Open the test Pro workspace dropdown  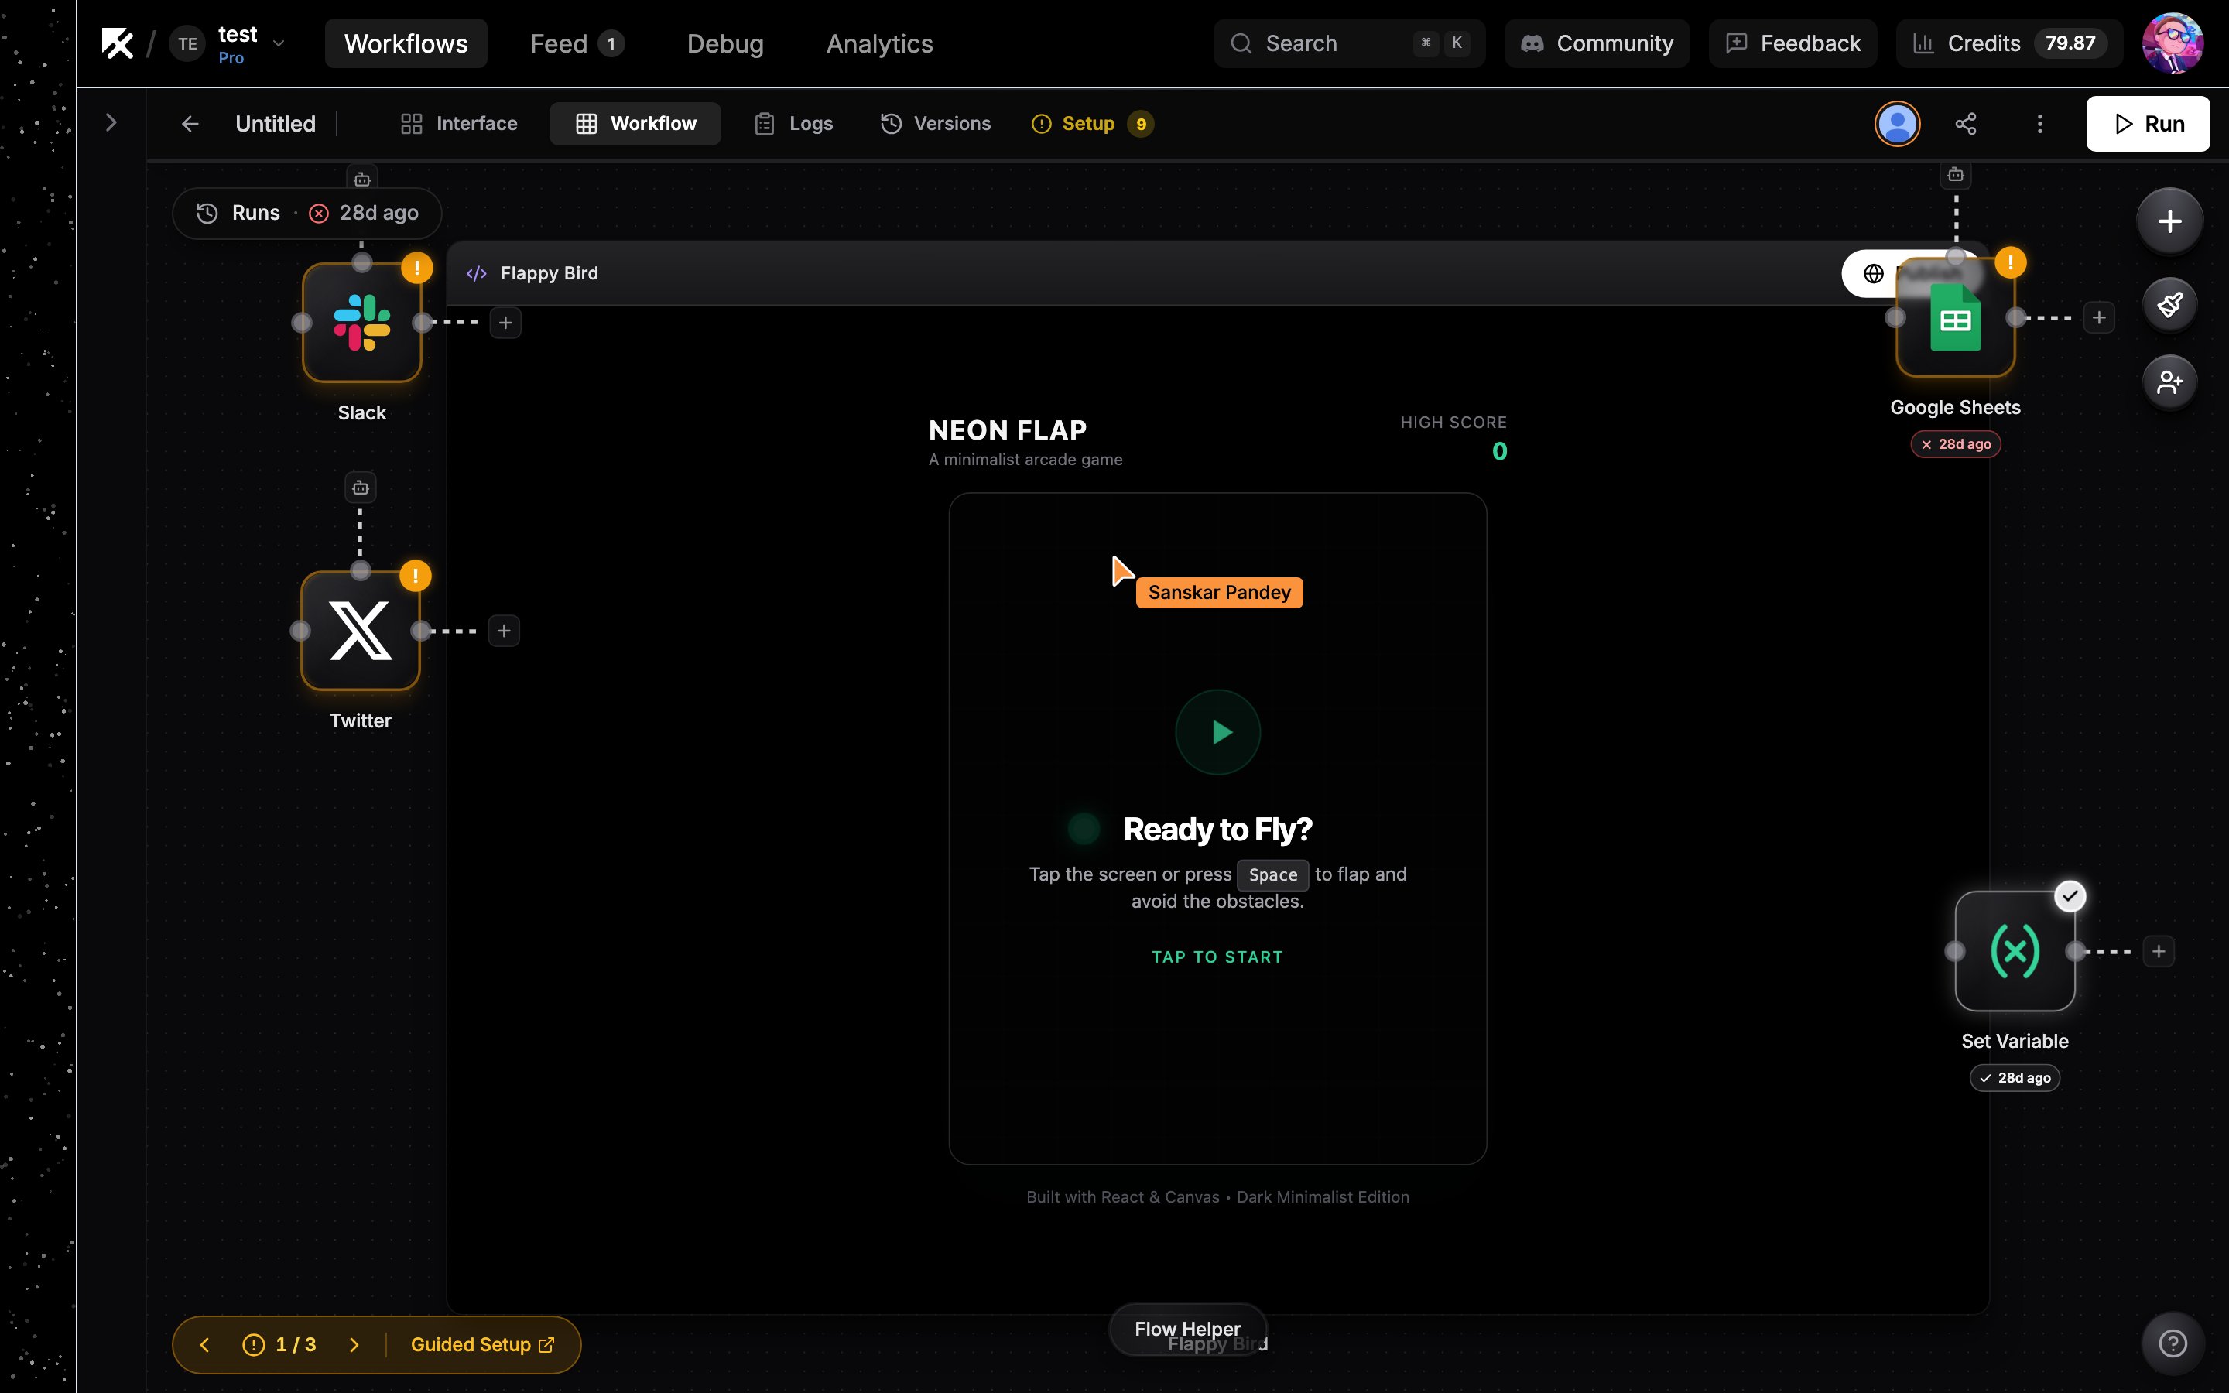tap(228, 43)
